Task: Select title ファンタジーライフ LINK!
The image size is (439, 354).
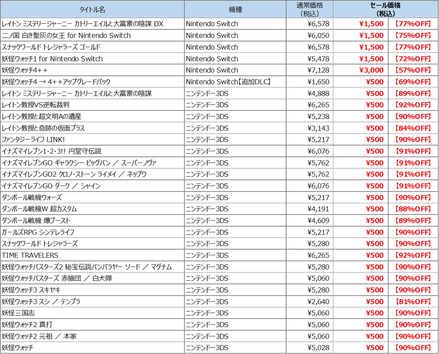Action: [33, 140]
